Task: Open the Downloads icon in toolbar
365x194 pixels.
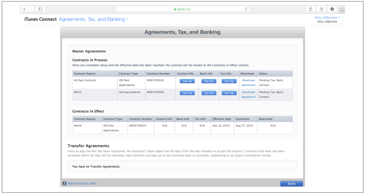Action: coord(332,9)
